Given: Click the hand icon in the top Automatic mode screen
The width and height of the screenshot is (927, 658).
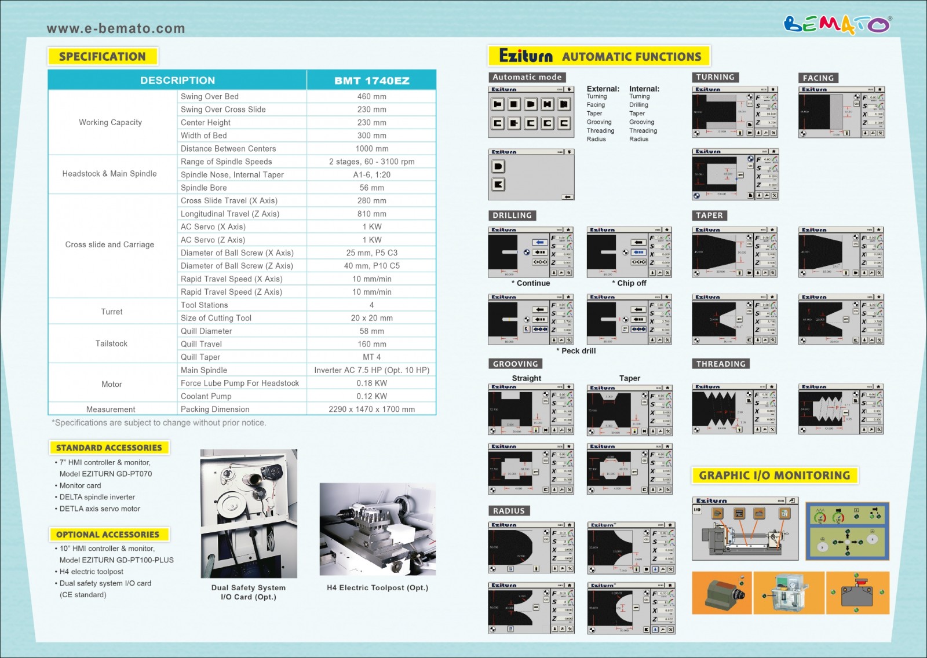Looking at the screenshot, I should (x=570, y=89).
